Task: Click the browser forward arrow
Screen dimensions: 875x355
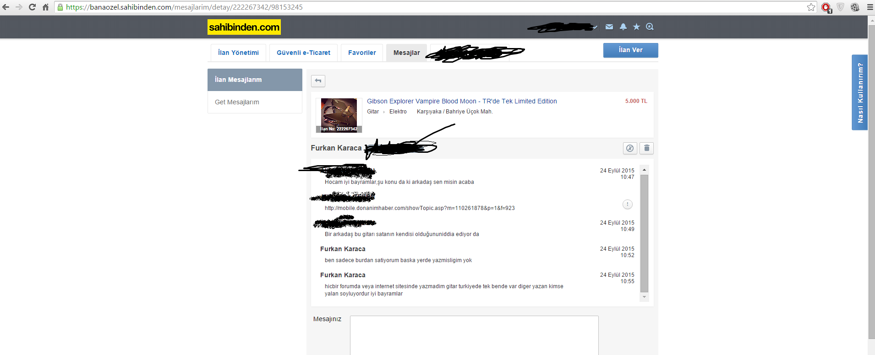Action: [19, 7]
